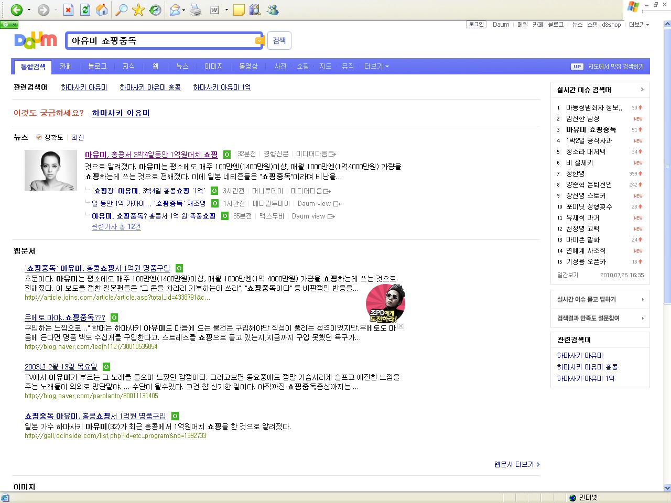Screen dimensions: 671x503
Task: Close the 조PD ad with its small X
Action: click(x=401, y=326)
